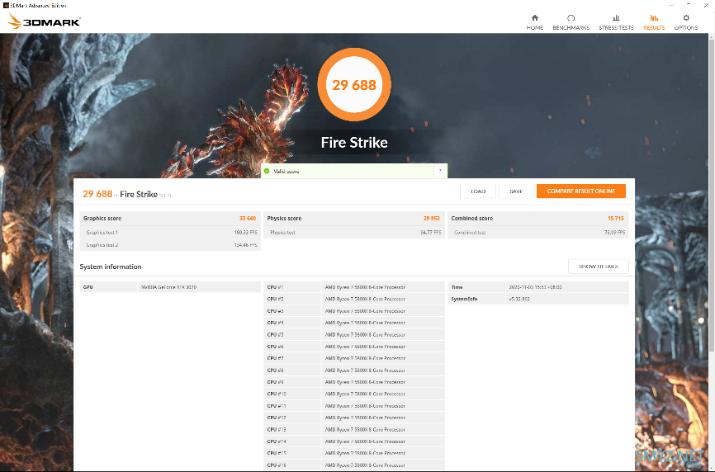Open the Options gear icon
This screenshot has height=472, width=715.
pyautogui.click(x=686, y=18)
